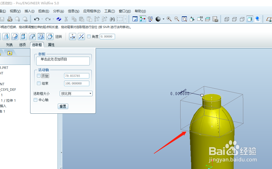Open the 信息(N) menu
The width and height of the screenshot is (272, 169).
click(x=74, y=11)
